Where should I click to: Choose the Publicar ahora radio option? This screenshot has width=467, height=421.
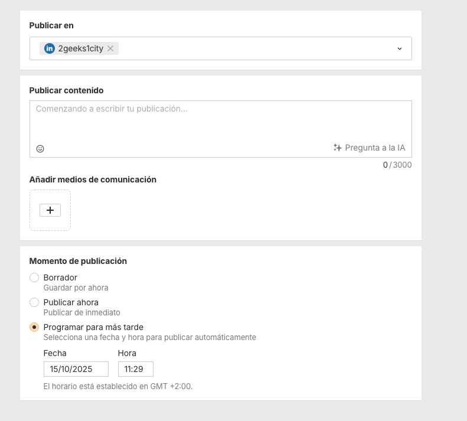[x=34, y=302]
